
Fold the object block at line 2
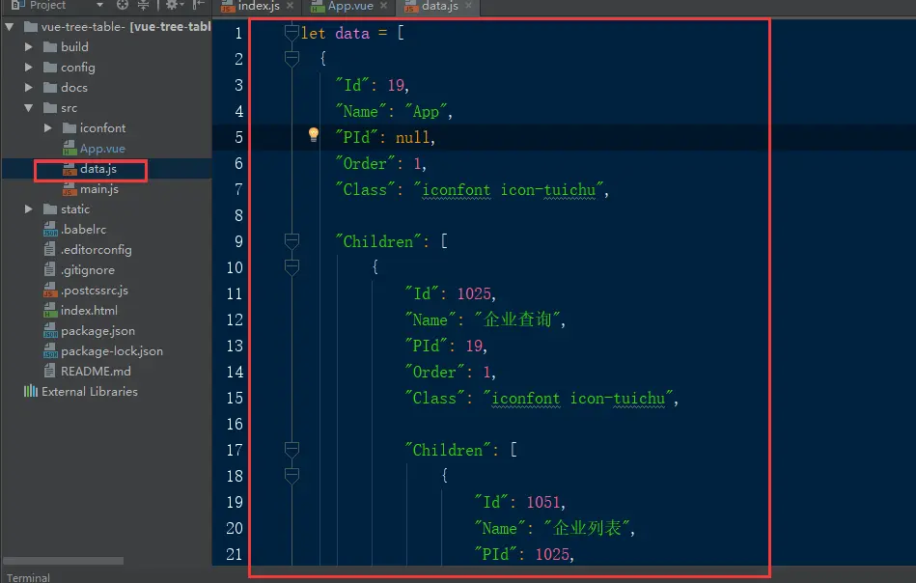[291, 59]
